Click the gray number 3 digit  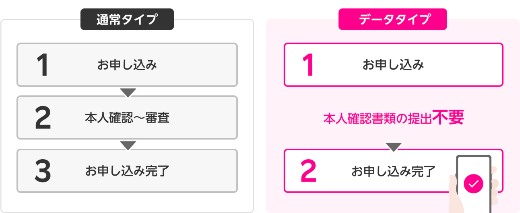(x=43, y=171)
